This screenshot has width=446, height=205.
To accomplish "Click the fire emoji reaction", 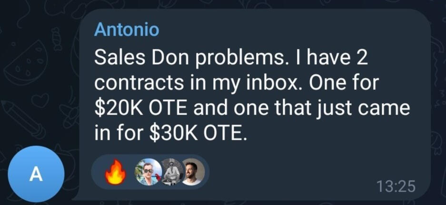I will 115,172.
